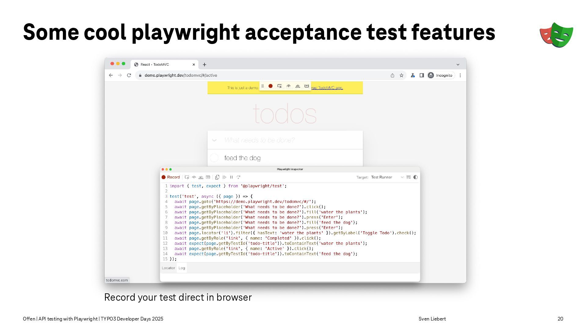Click the Record button in Playwright Inspector
586x330 pixels.
(171, 177)
